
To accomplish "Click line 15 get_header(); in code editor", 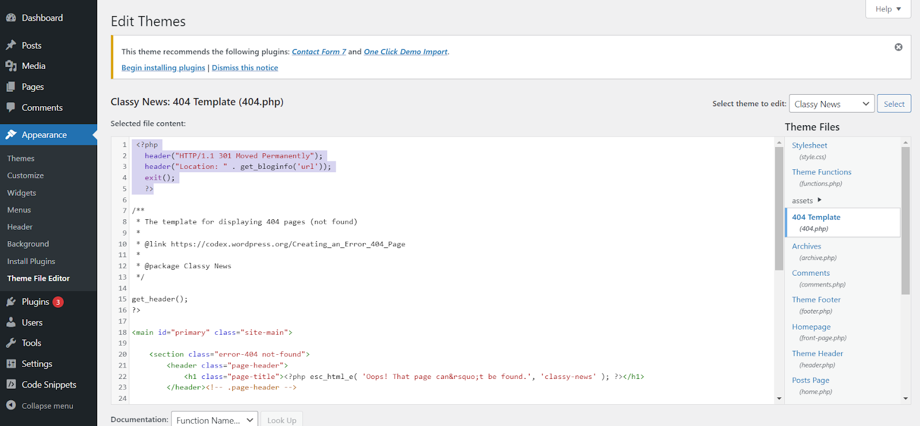I will click(160, 299).
